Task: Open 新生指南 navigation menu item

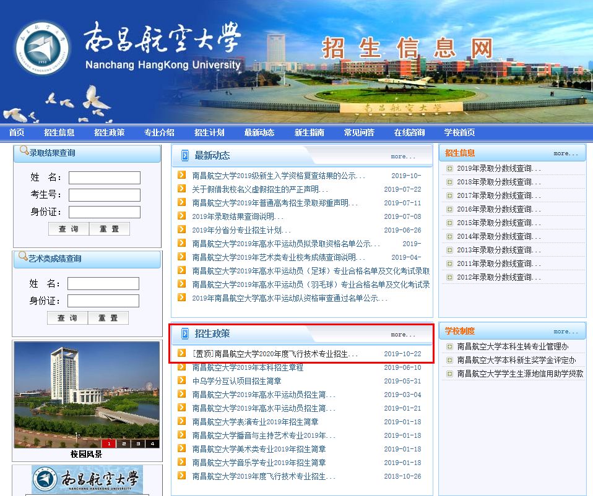Action: pos(309,132)
